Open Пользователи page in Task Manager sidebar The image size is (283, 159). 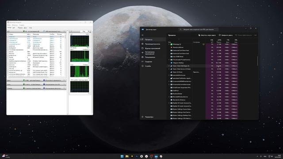(153, 57)
